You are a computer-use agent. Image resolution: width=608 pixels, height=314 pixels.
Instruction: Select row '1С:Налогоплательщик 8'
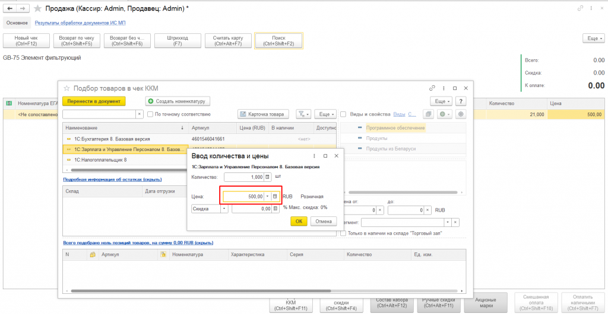point(125,159)
